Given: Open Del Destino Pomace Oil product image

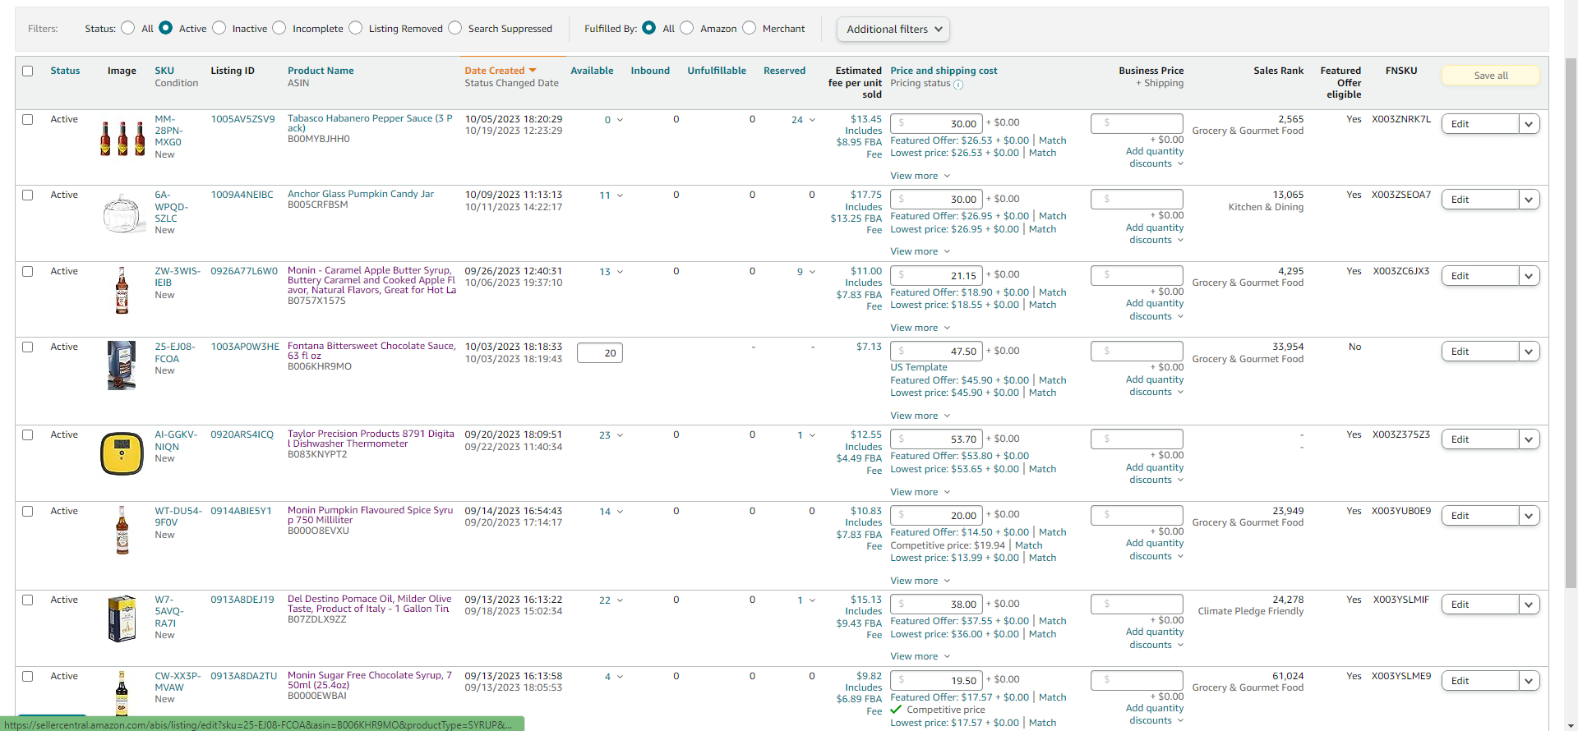Looking at the screenshot, I should (x=122, y=618).
